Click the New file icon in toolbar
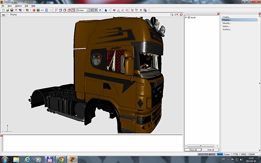The height and width of the screenshot is (163, 261). click(3, 10)
